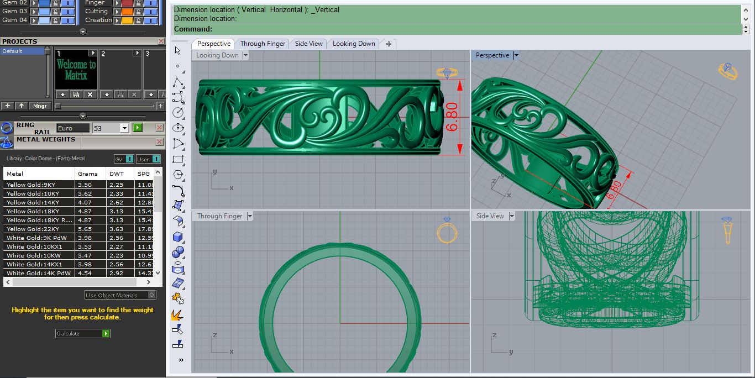
Task: Switch to the Perspective tab
Action: click(213, 44)
